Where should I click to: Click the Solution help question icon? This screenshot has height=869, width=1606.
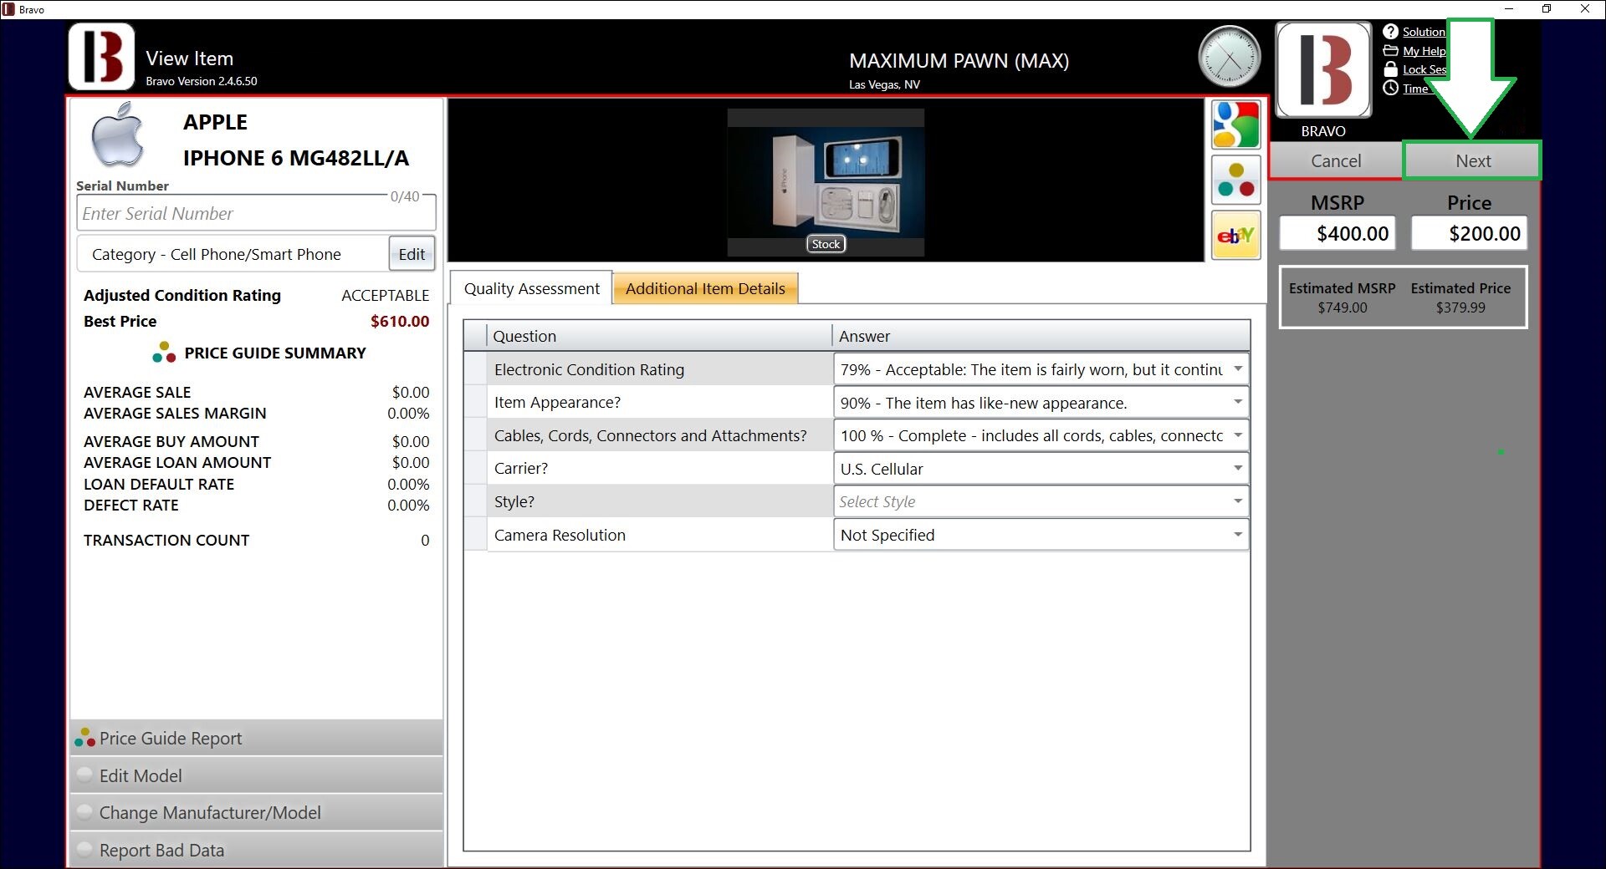click(x=1390, y=32)
